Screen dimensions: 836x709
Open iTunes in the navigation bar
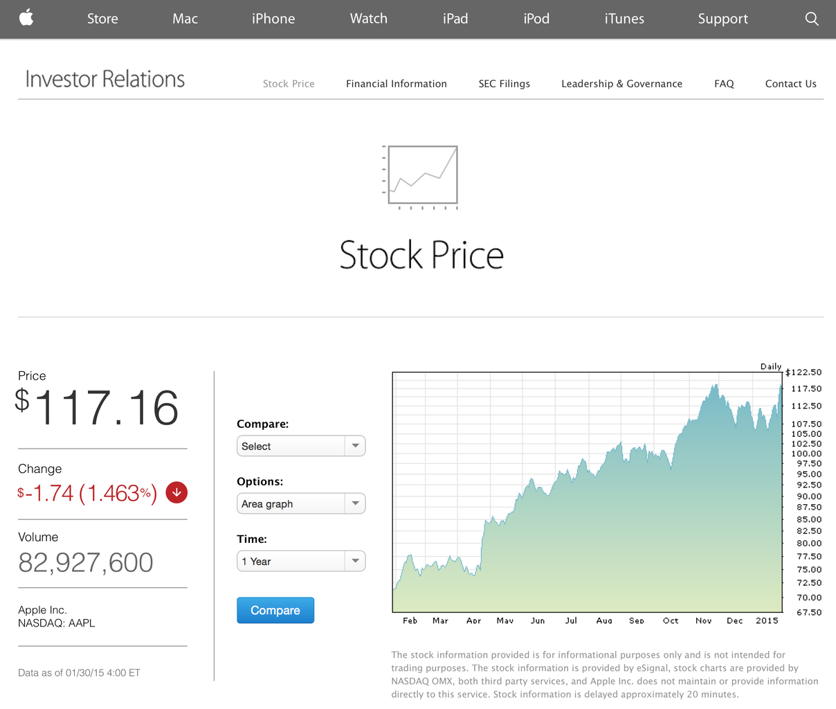[x=624, y=19]
